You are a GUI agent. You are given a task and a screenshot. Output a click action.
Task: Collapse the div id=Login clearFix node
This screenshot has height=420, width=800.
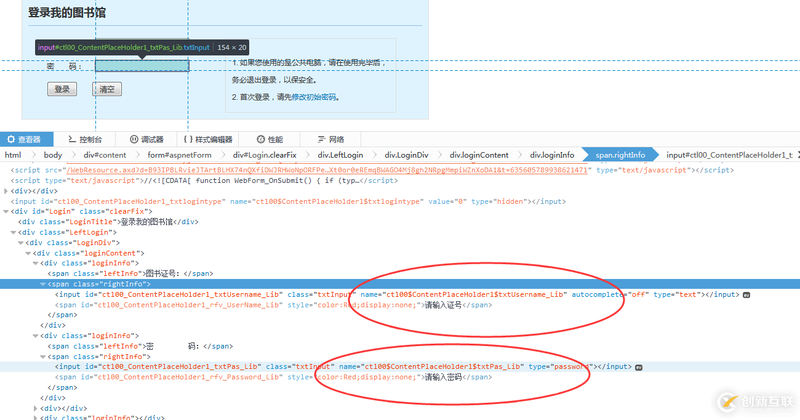pyautogui.click(x=5, y=211)
